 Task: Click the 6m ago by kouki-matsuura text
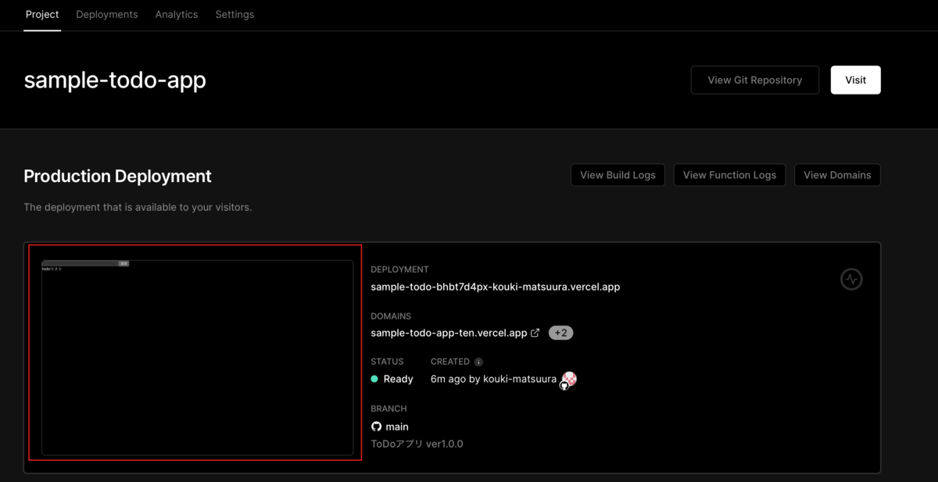(493, 379)
